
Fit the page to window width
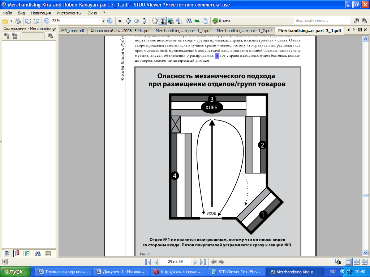click(136, 21)
